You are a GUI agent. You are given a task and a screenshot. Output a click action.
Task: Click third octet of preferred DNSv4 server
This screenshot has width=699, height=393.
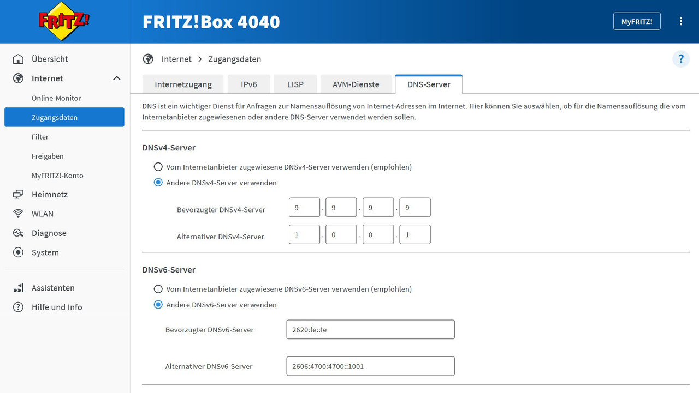(378, 208)
